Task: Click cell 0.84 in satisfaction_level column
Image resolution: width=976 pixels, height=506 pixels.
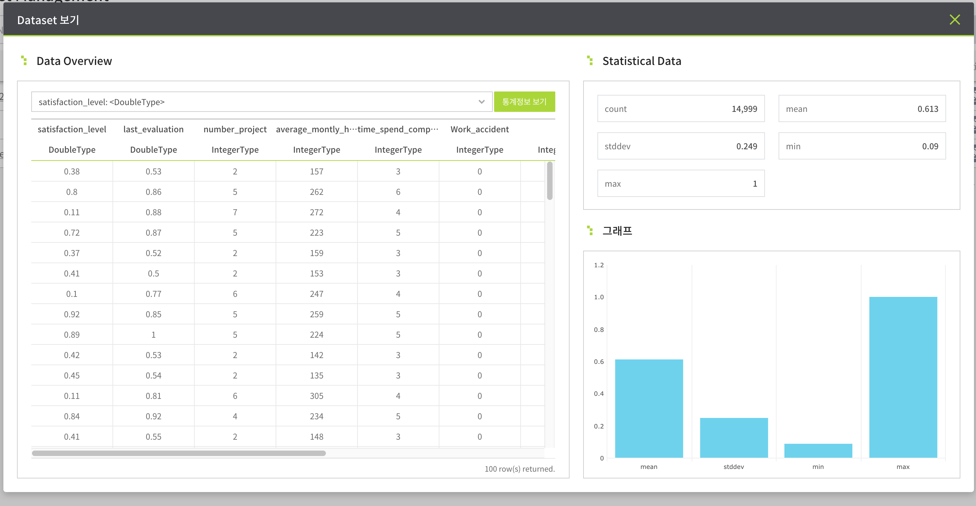Action: tap(72, 416)
